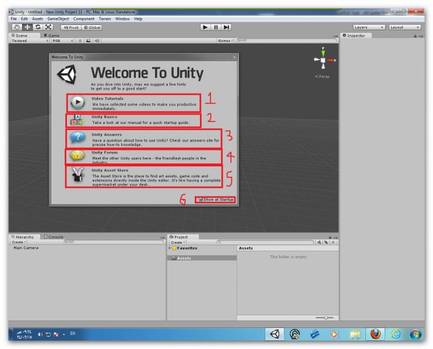Click Firefox icon in Windows taskbar
This screenshot has width=433, height=349.
coord(375,334)
